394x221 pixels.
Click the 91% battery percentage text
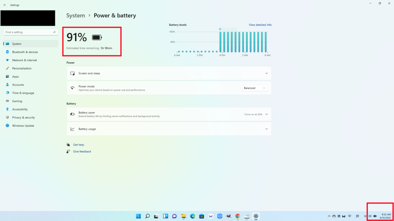pyautogui.click(x=77, y=37)
